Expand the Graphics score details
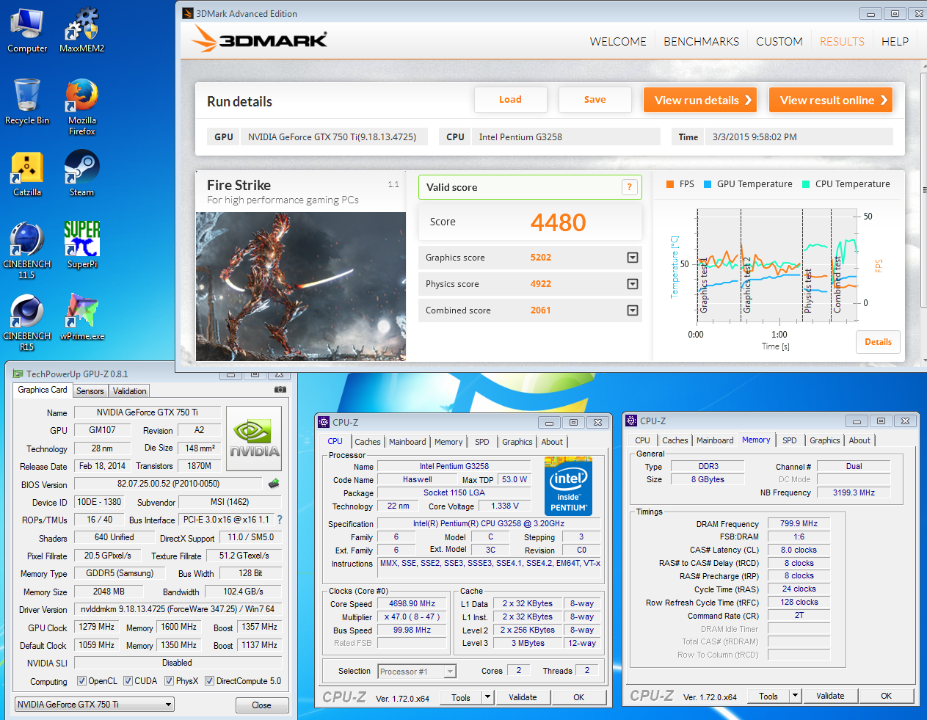The height and width of the screenshot is (720, 927). click(633, 258)
